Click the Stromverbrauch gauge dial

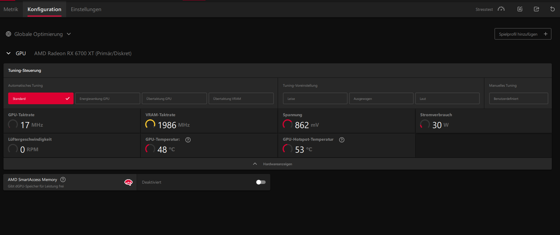tap(425, 124)
